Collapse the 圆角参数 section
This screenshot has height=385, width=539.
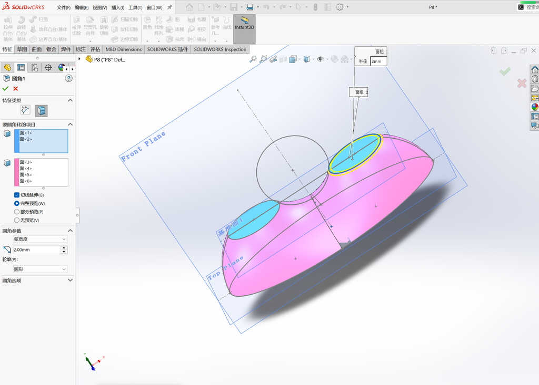coord(70,231)
